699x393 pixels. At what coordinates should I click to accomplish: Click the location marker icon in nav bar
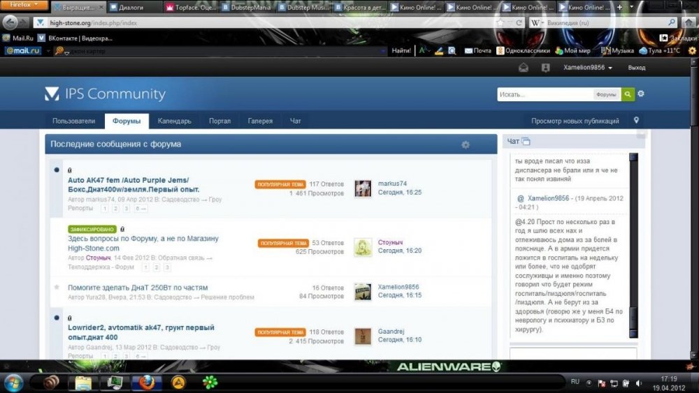tap(636, 120)
